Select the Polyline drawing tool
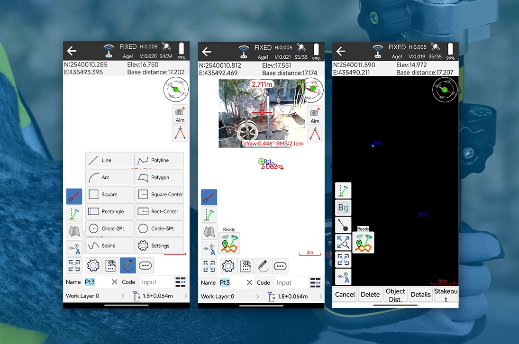The image size is (519, 344). point(159,160)
